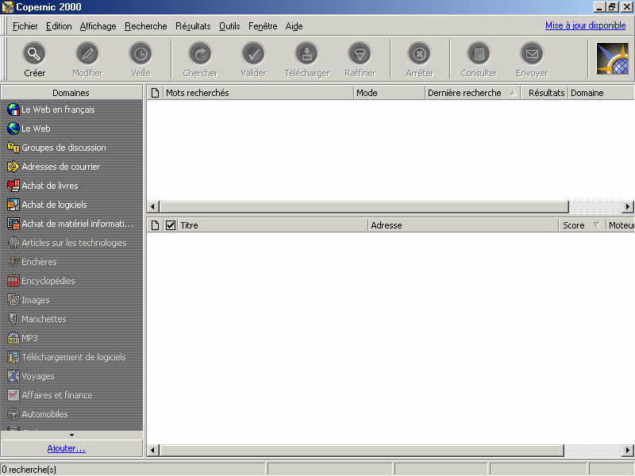Click page icon header in results list

155,225
